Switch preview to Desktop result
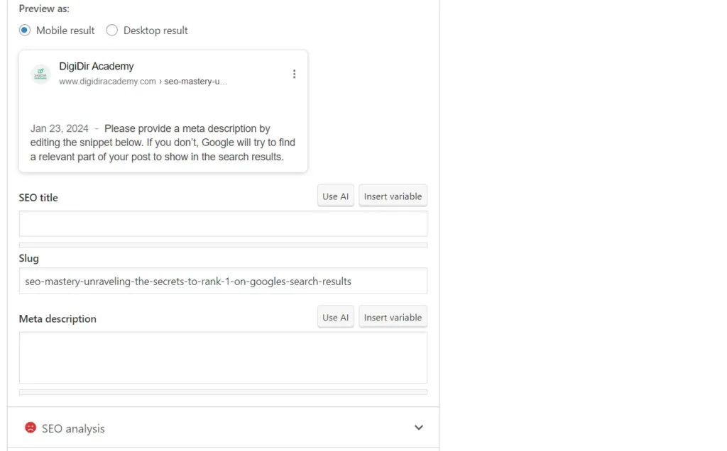Viewport: 727px width, 451px height. pos(111,30)
